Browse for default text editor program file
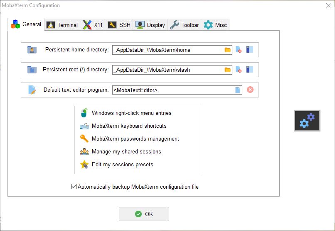The width and height of the screenshot is (335, 231). point(238,90)
